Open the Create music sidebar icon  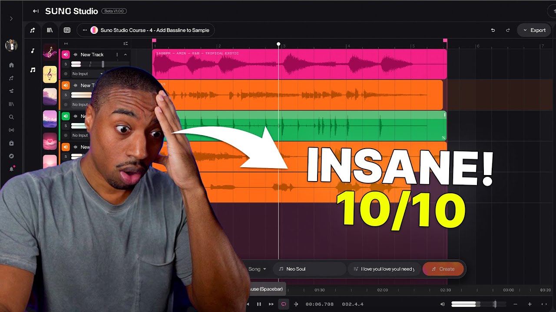click(11, 78)
